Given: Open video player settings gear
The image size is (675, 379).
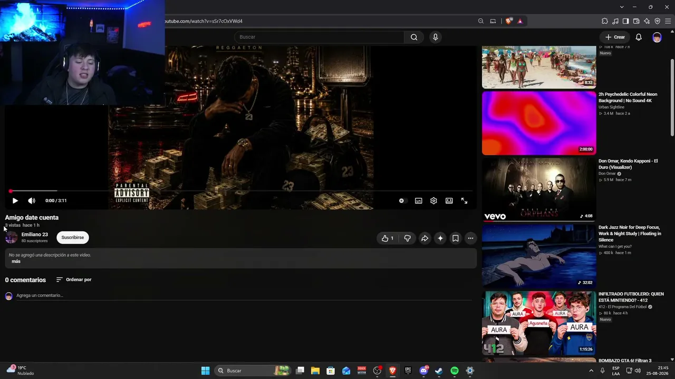Looking at the screenshot, I should [433, 201].
